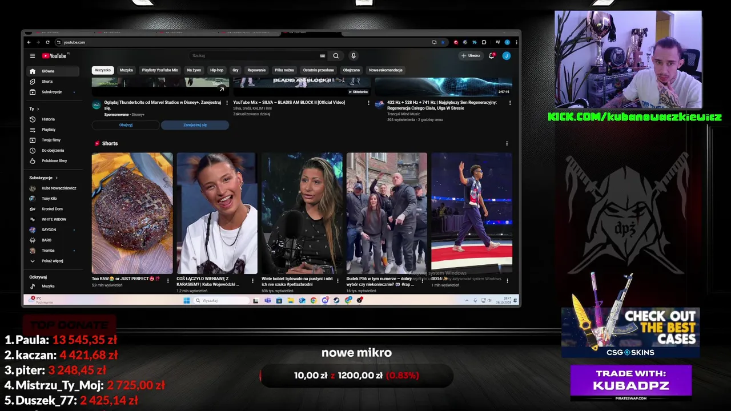The height and width of the screenshot is (411, 731).
Task: Start voice search with the microphone icon
Action: point(354,56)
